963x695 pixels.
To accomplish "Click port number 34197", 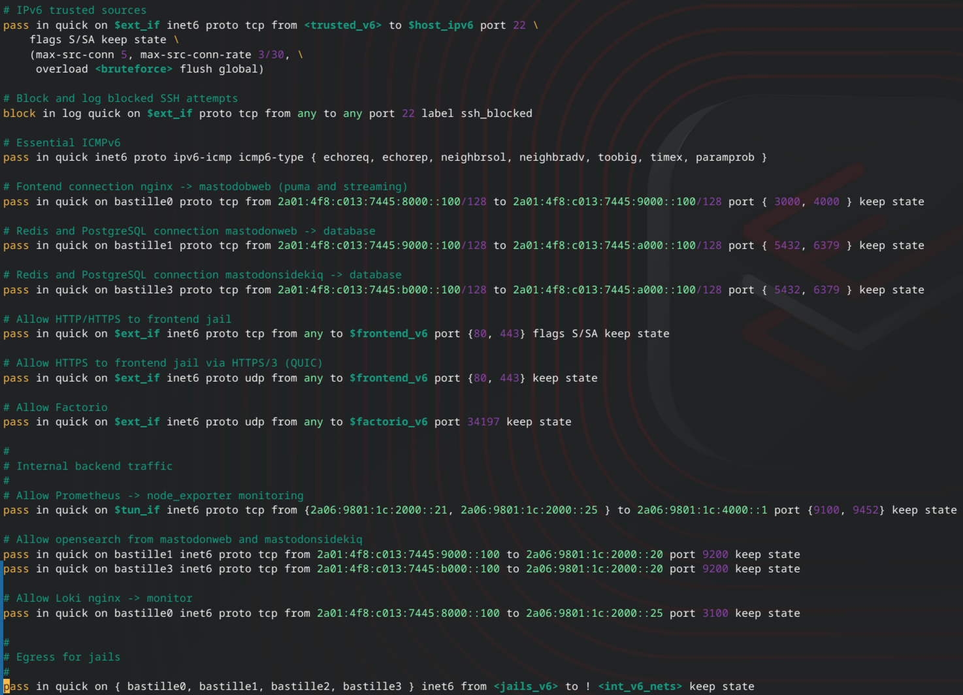I will [483, 422].
